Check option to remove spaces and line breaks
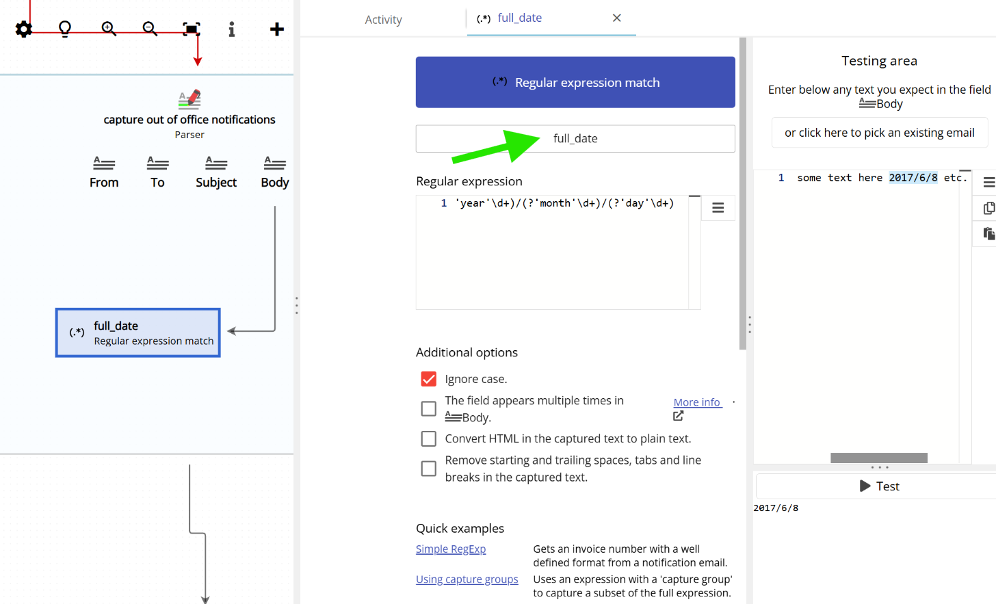Screen dimensions: 996x604 (x=428, y=468)
